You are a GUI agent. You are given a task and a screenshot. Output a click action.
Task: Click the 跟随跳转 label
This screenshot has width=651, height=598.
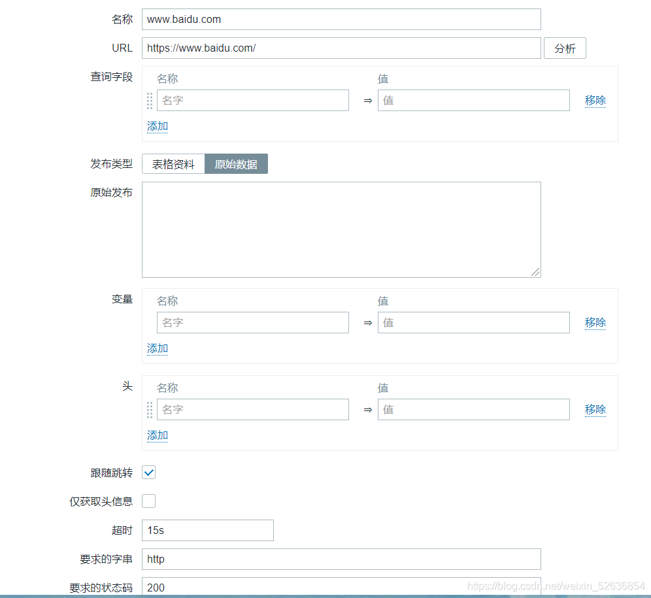pos(111,473)
